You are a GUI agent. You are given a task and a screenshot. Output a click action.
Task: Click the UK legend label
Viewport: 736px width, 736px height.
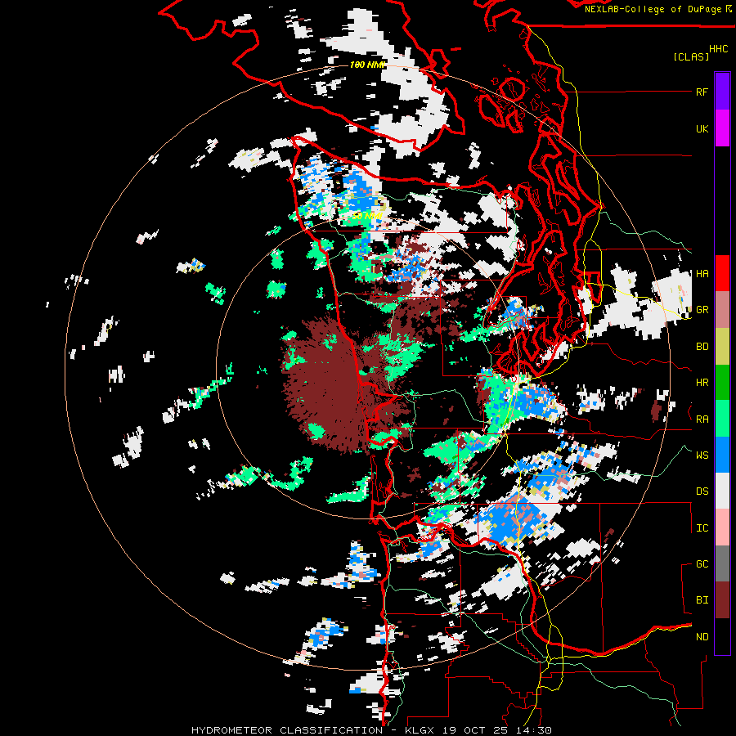tap(702, 128)
